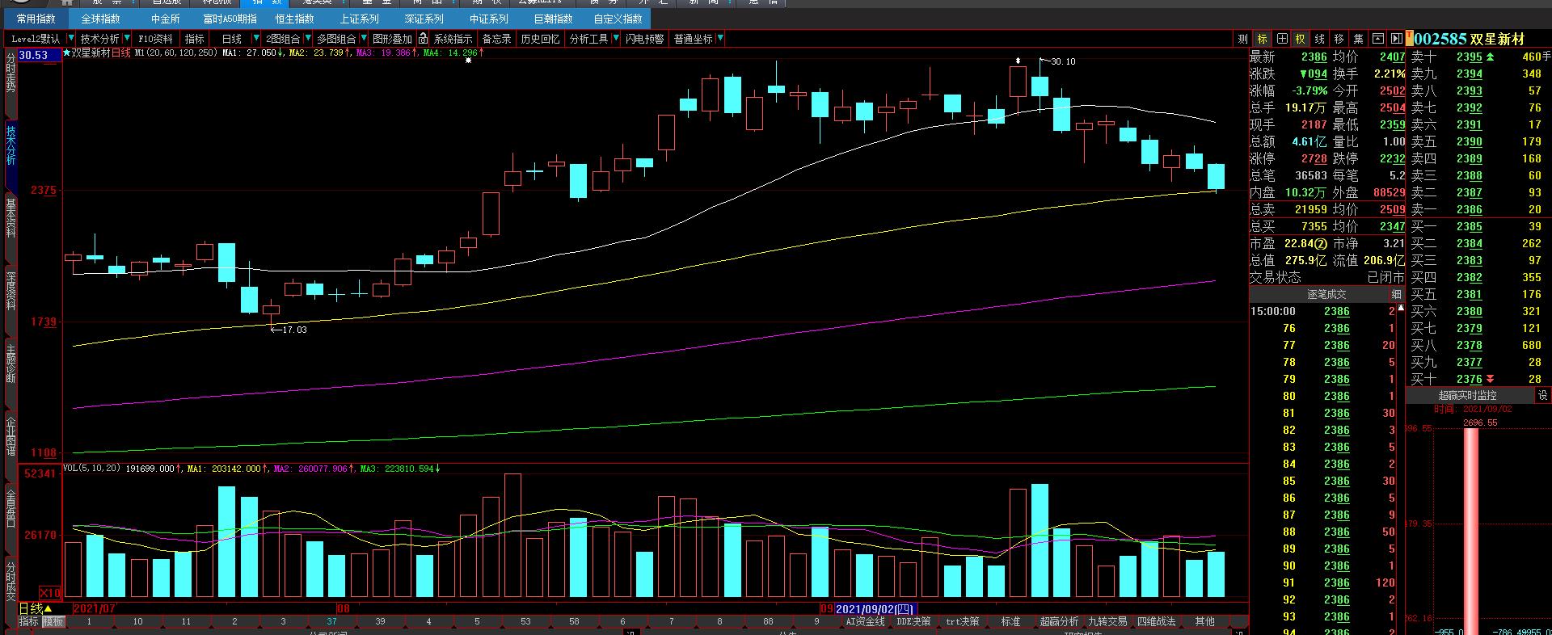Toggle the 指标 button in bottom bar
Screen dimensions: 1552x635
(29, 622)
